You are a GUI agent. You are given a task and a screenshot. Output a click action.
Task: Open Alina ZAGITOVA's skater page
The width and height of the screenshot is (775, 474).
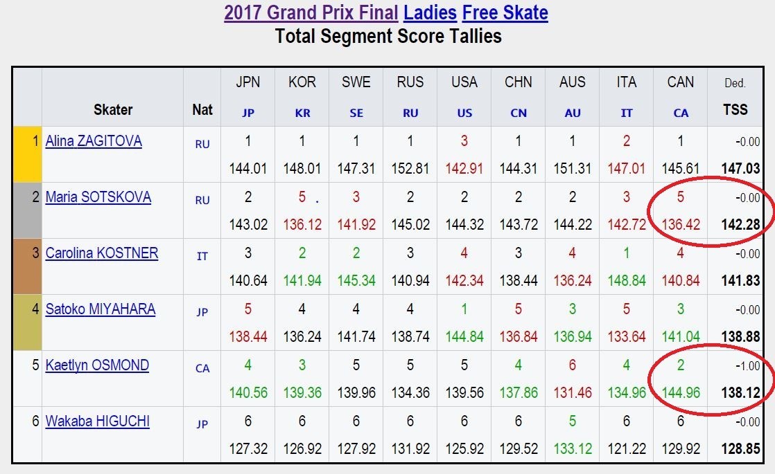click(x=94, y=141)
